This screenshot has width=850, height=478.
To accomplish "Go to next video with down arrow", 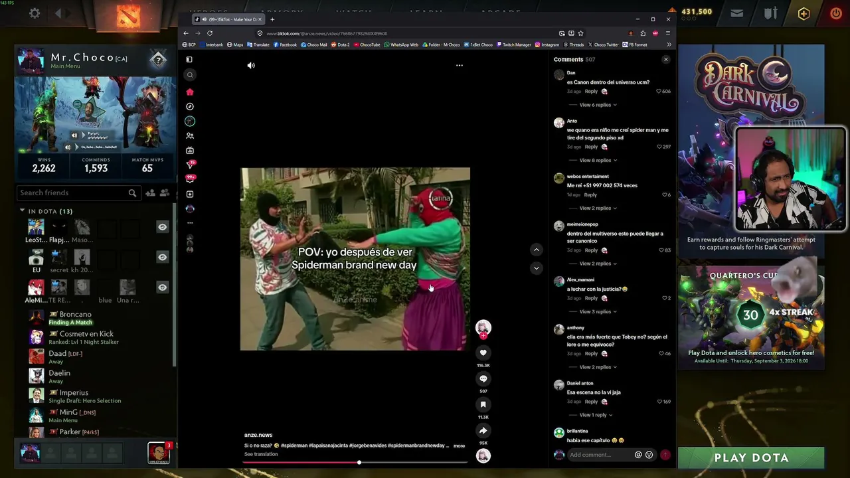I will coord(537,268).
